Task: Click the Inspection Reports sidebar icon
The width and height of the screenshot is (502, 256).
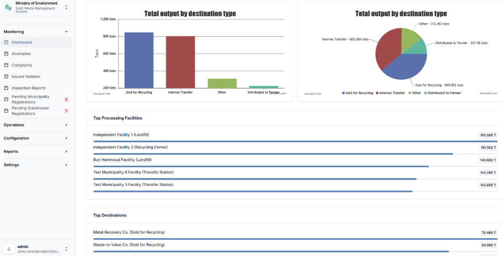Action: click(6, 88)
